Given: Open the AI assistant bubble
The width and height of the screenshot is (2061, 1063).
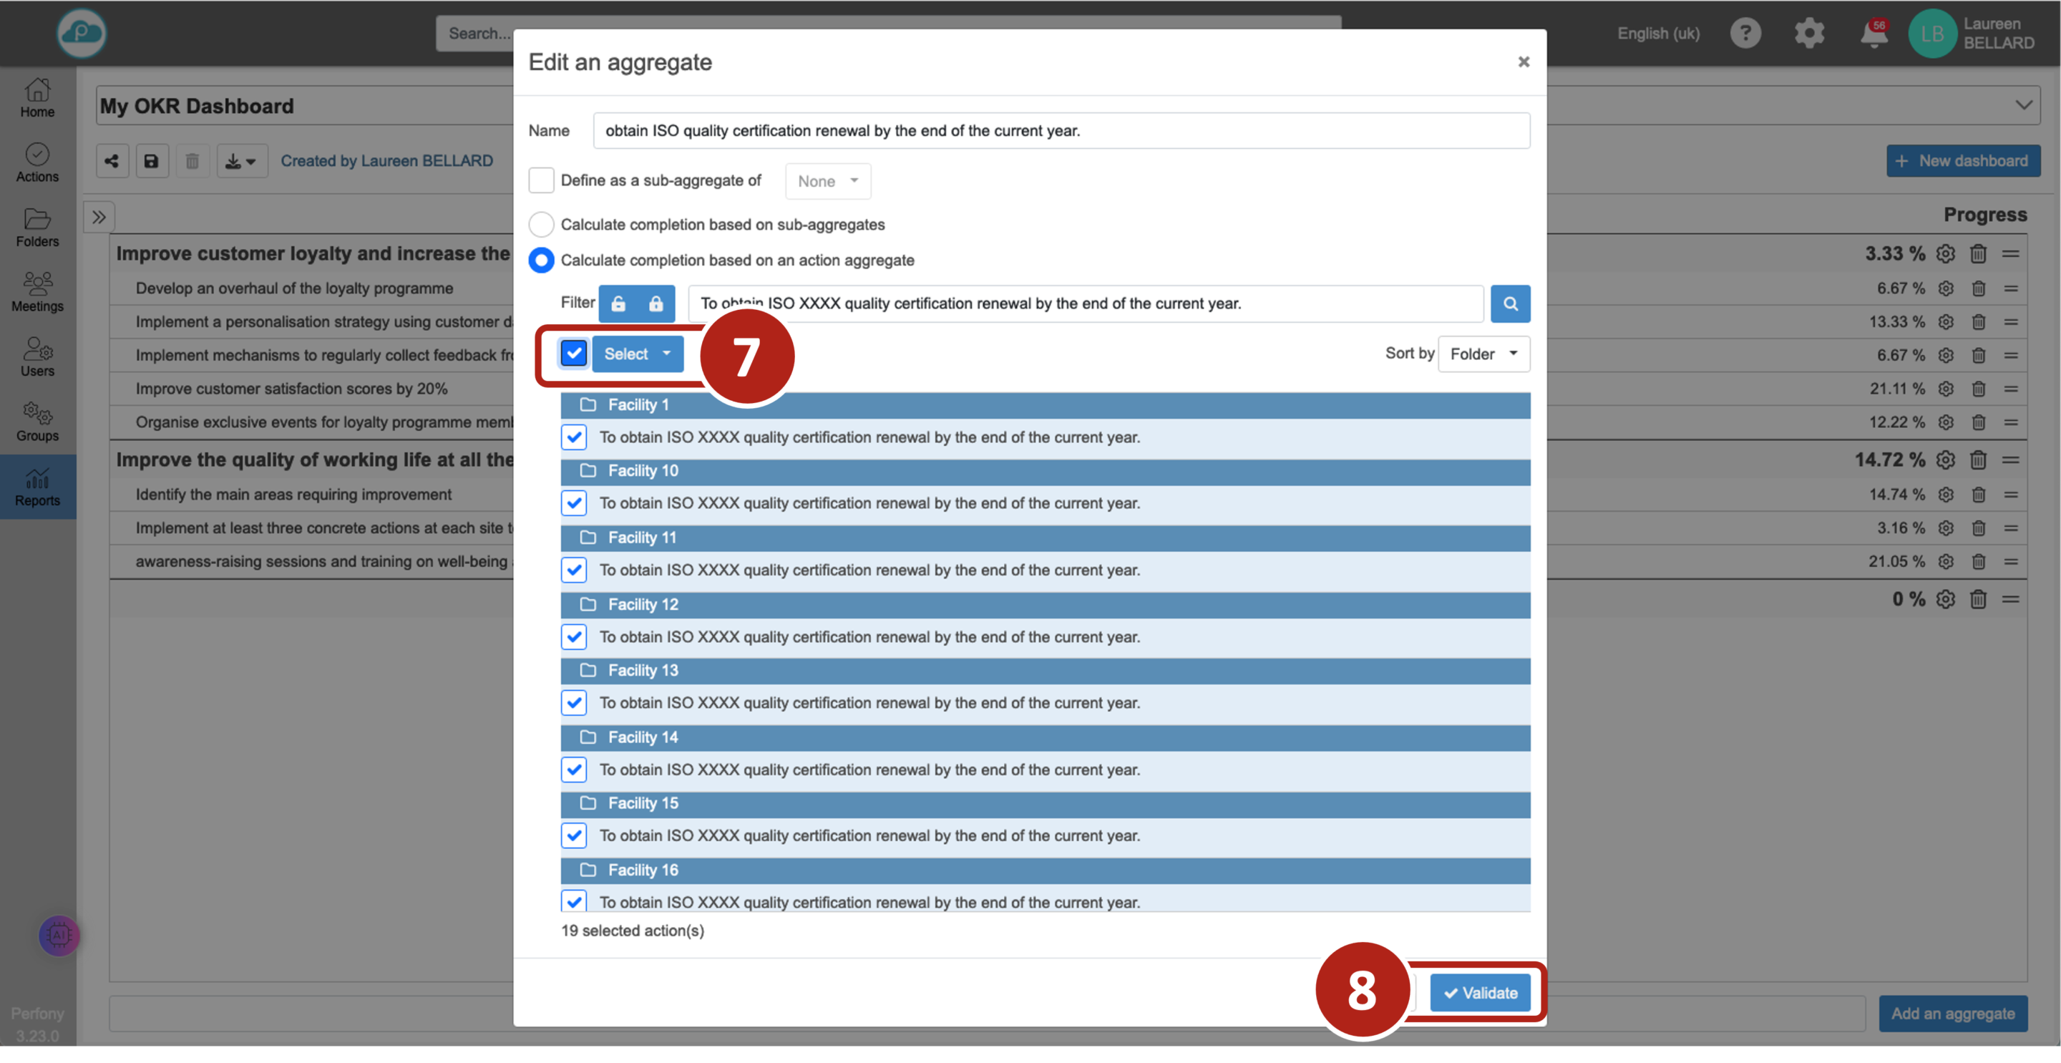Looking at the screenshot, I should [59, 935].
